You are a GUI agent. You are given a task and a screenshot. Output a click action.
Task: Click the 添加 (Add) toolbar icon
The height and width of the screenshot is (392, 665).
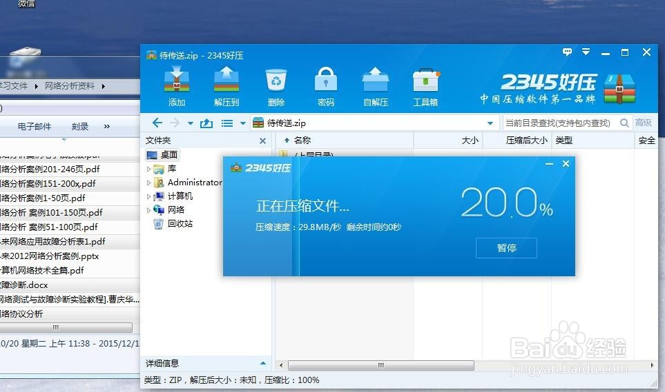point(177,86)
